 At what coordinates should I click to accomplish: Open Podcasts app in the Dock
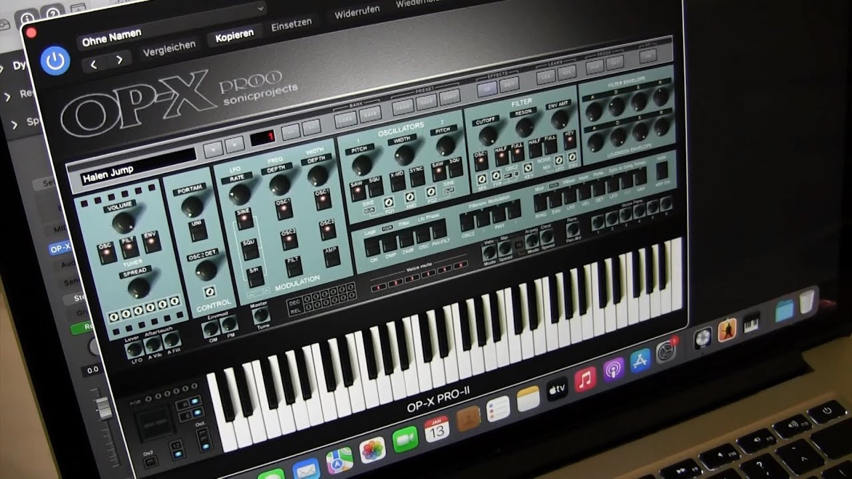613,369
